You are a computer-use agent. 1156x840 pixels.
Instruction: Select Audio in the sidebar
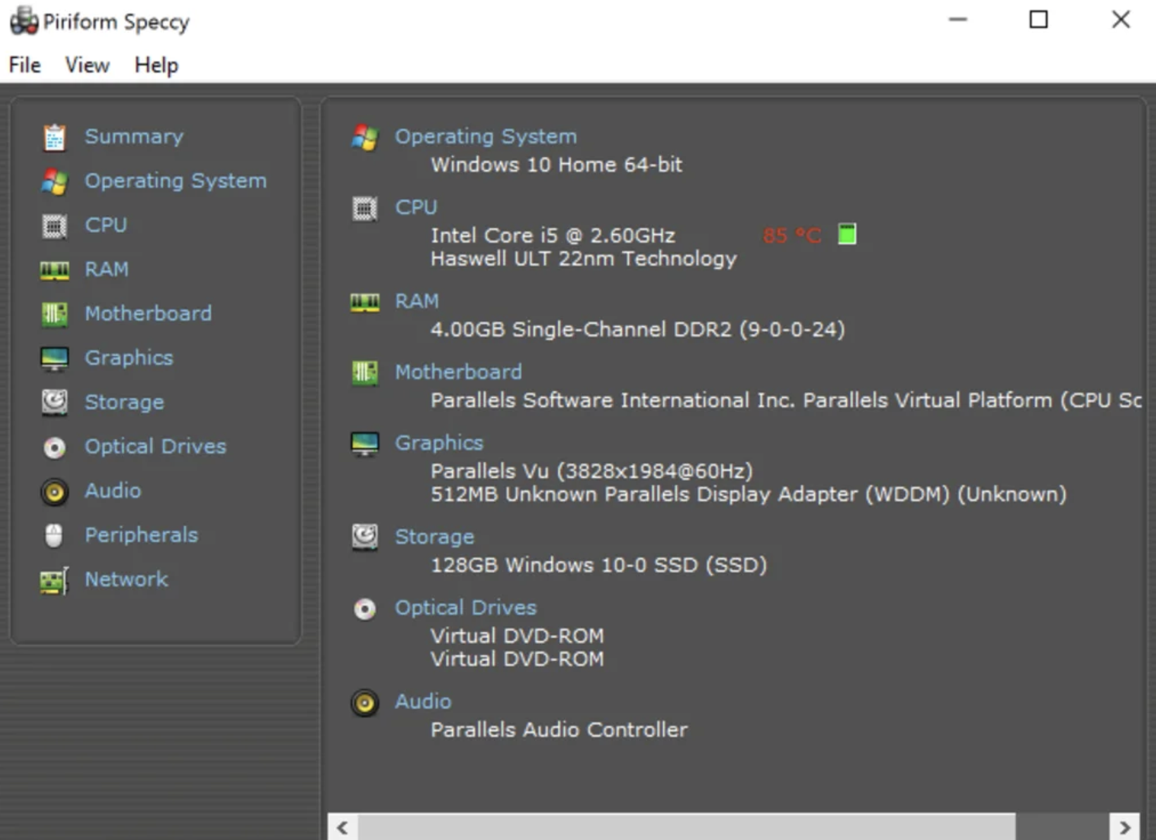113,491
